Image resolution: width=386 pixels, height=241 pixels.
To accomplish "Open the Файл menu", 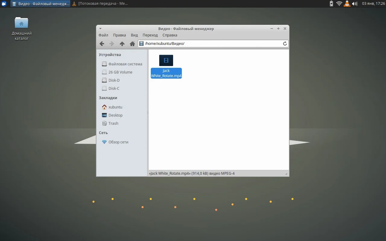I will point(103,35).
